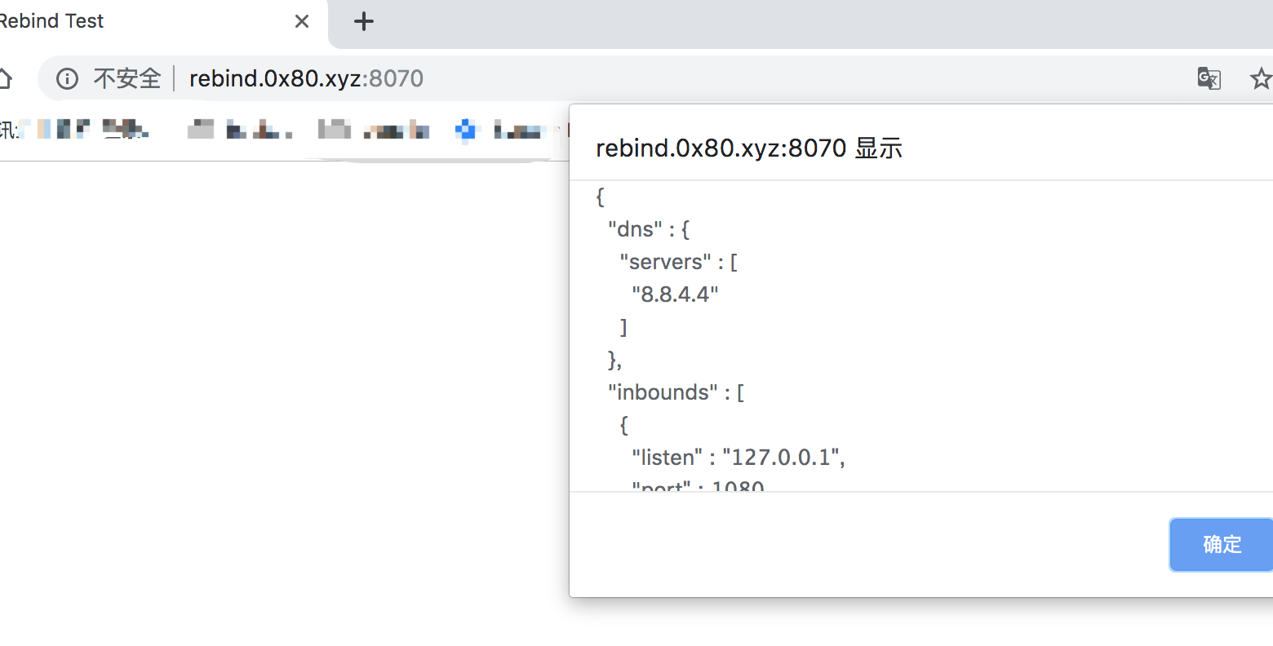Viewport: 1273px width, 646px height.
Task: Open a new browser tab
Action: (x=364, y=21)
